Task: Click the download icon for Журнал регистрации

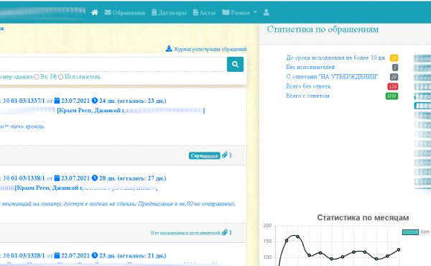Action: point(169,49)
